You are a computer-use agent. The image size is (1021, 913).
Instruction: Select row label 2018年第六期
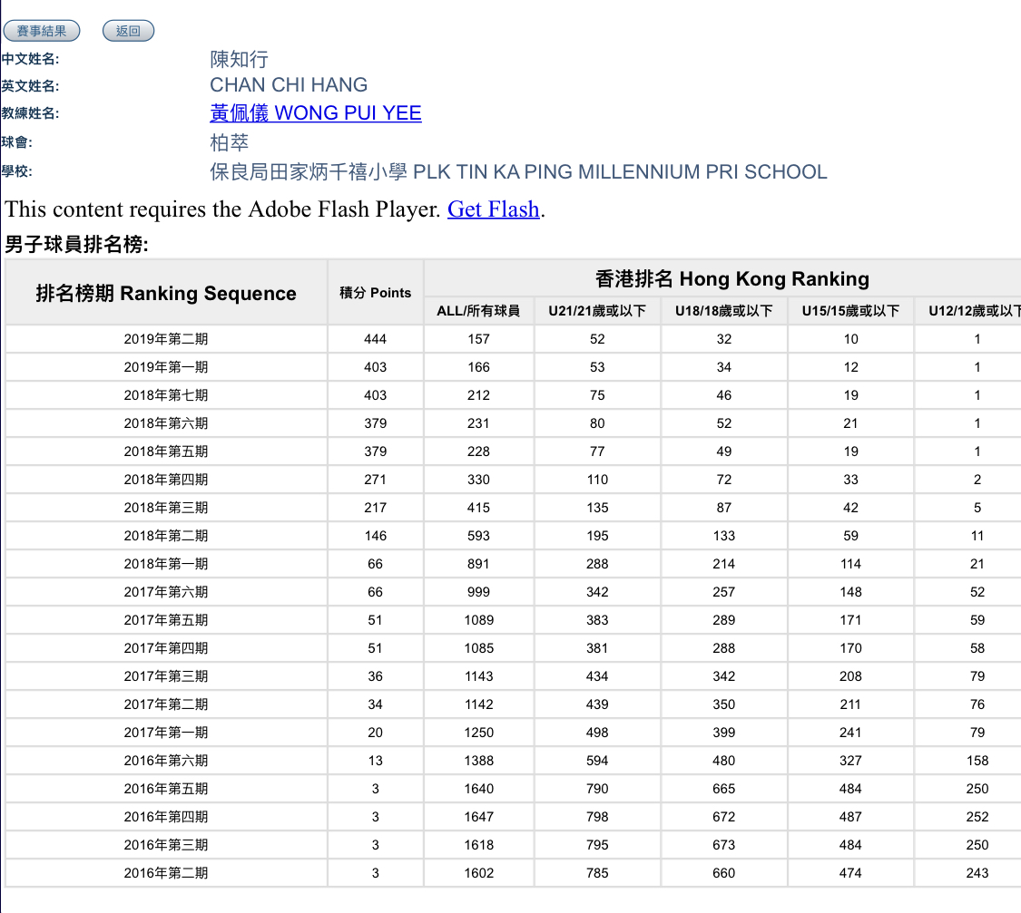(166, 423)
